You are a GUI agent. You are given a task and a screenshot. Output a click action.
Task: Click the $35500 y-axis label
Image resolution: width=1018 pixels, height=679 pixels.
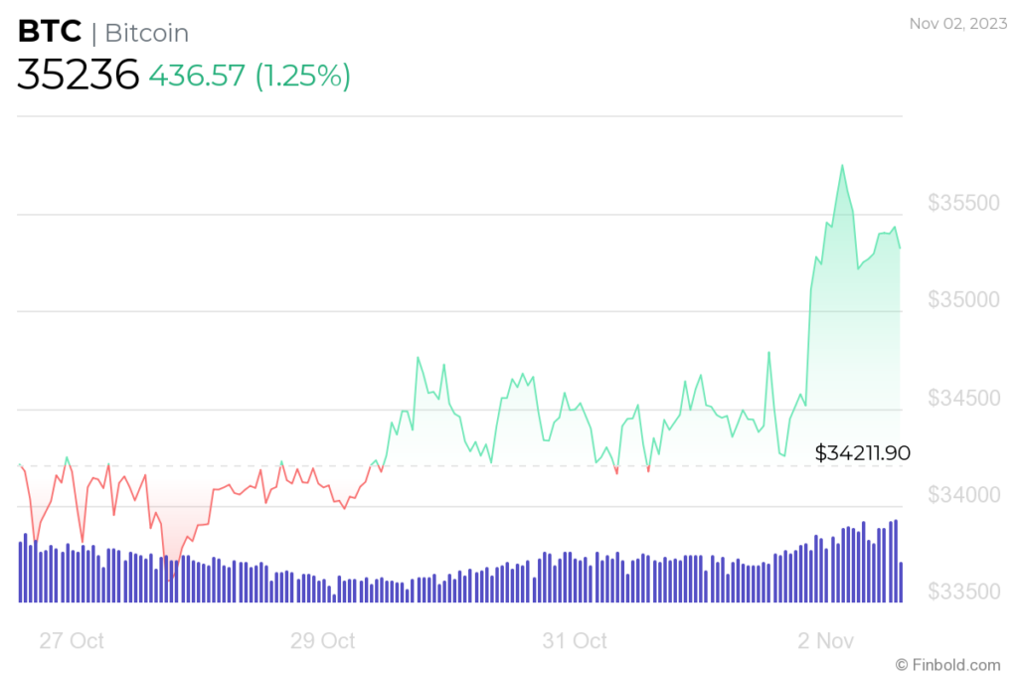(963, 203)
